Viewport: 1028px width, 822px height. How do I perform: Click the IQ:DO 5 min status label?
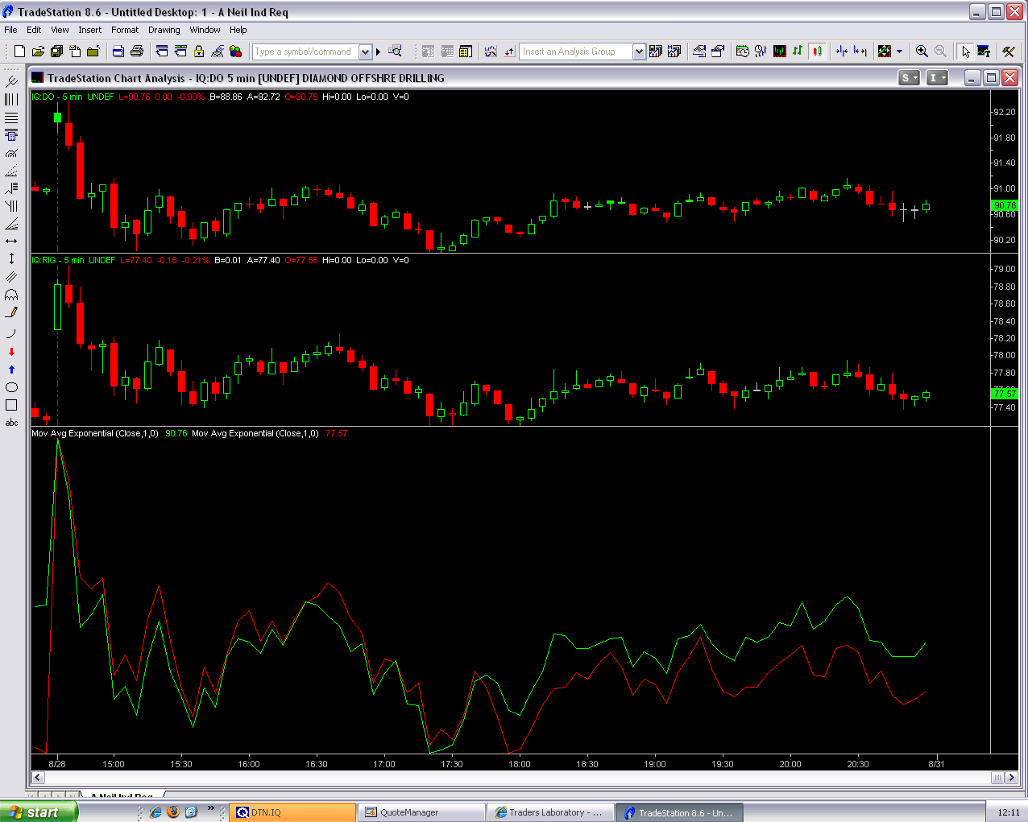[x=57, y=97]
